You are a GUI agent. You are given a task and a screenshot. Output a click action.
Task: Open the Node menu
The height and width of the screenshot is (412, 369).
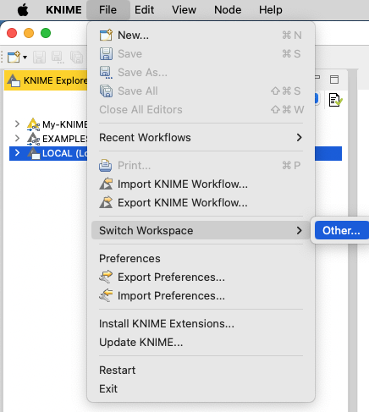pos(228,10)
